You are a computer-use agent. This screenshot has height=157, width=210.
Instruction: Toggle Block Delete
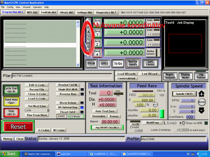point(68,103)
